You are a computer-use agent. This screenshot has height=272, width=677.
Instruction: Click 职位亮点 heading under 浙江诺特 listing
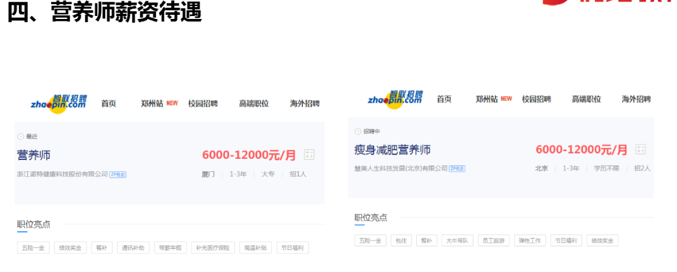click(34, 224)
